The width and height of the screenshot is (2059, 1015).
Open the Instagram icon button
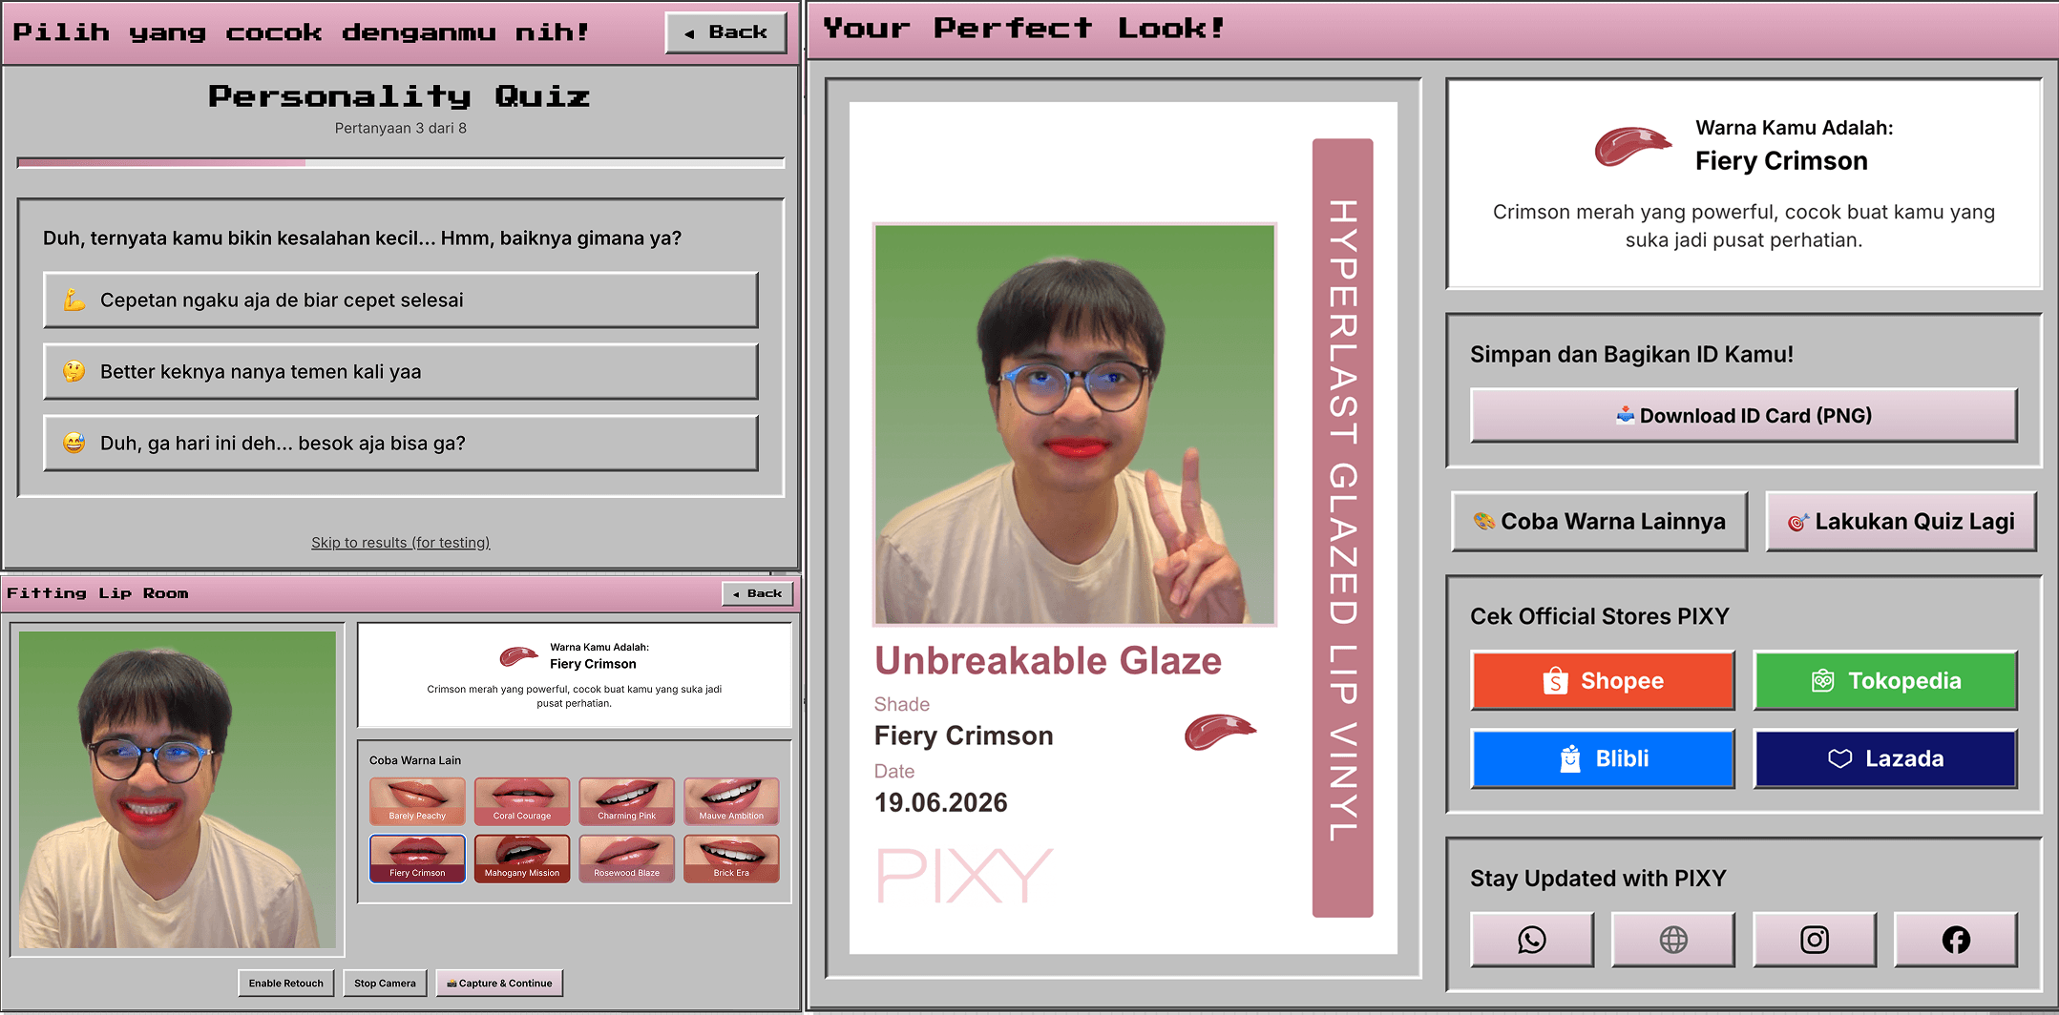[1815, 940]
